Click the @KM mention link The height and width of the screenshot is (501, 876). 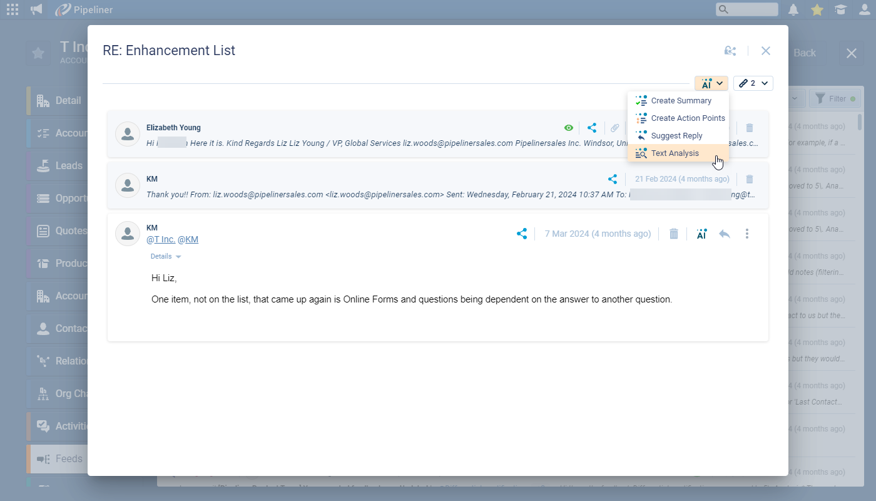click(x=188, y=239)
